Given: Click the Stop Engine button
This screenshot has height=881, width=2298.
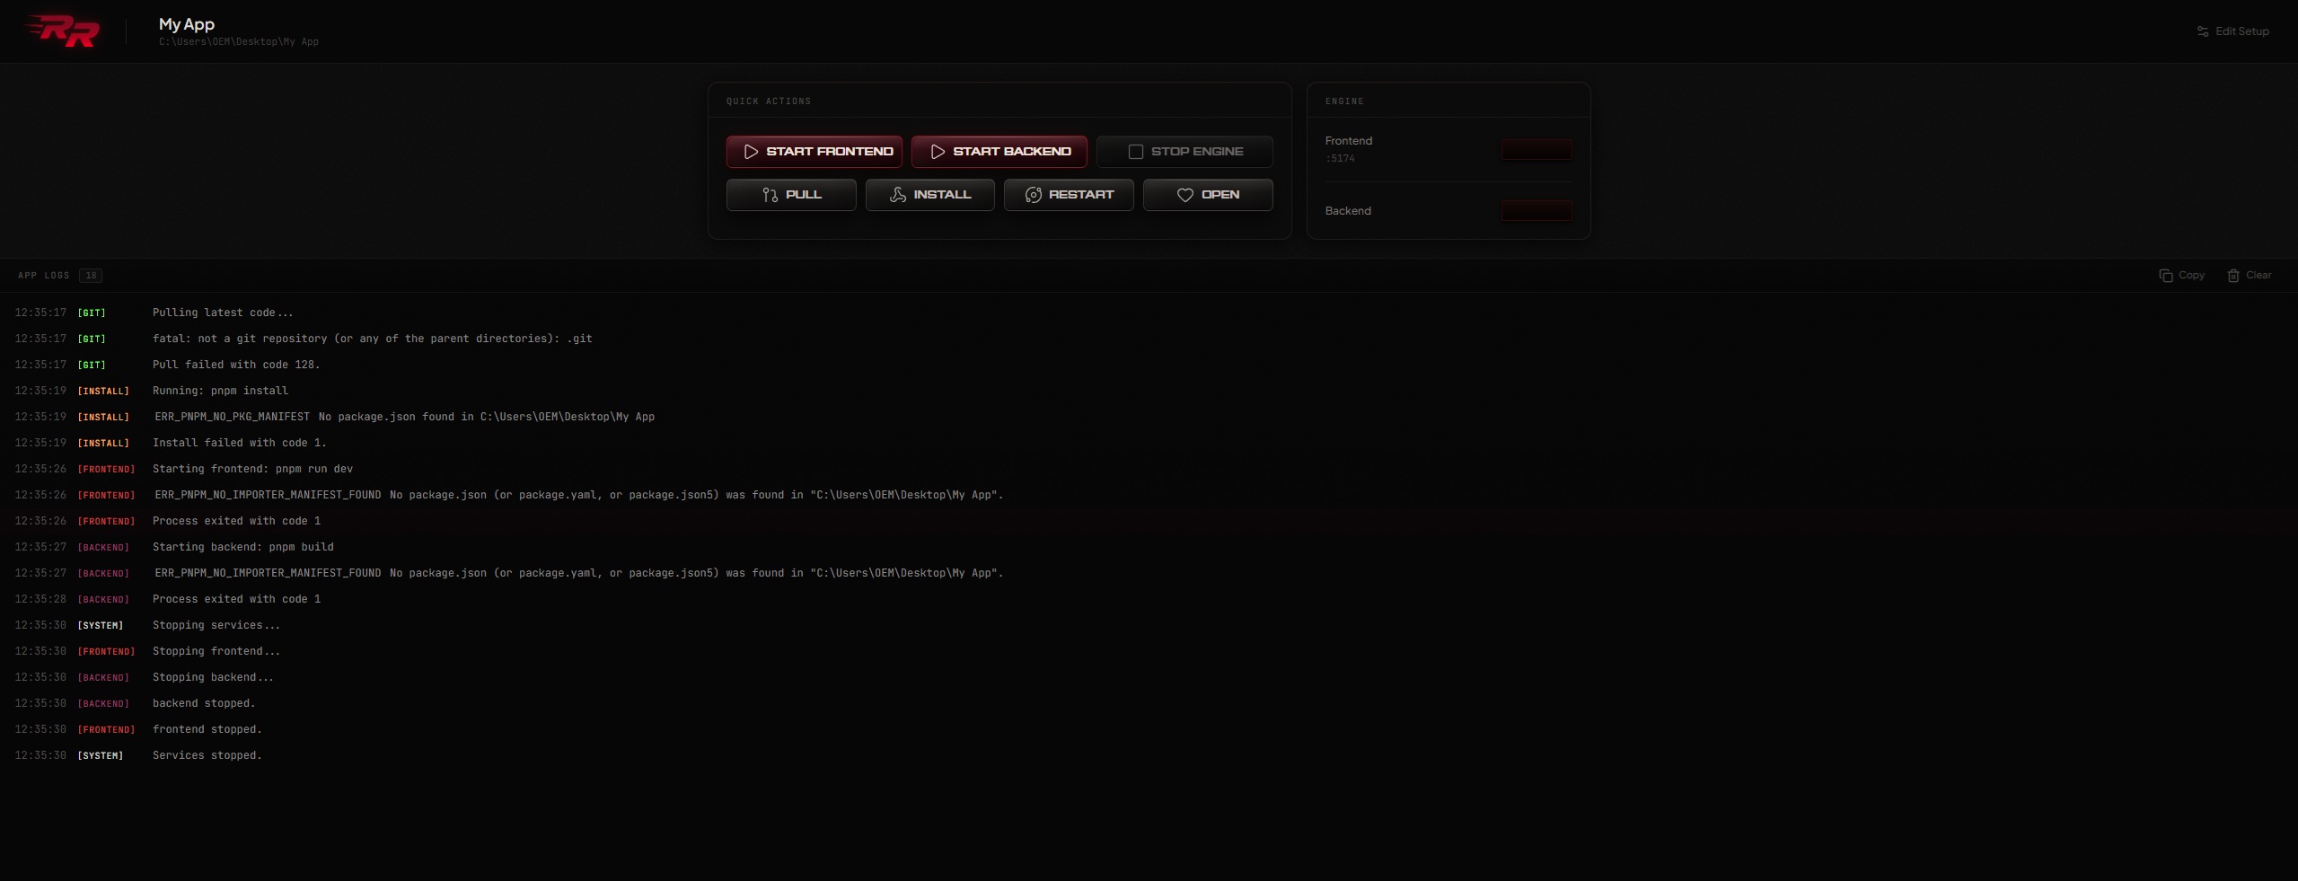Looking at the screenshot, I should [1184, 152].
